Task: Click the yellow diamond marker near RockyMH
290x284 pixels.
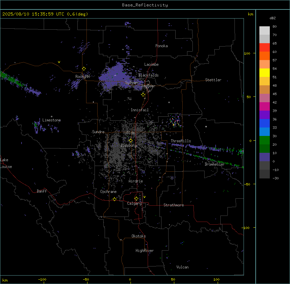Action: pyautogui.click(x=84, y=69)
